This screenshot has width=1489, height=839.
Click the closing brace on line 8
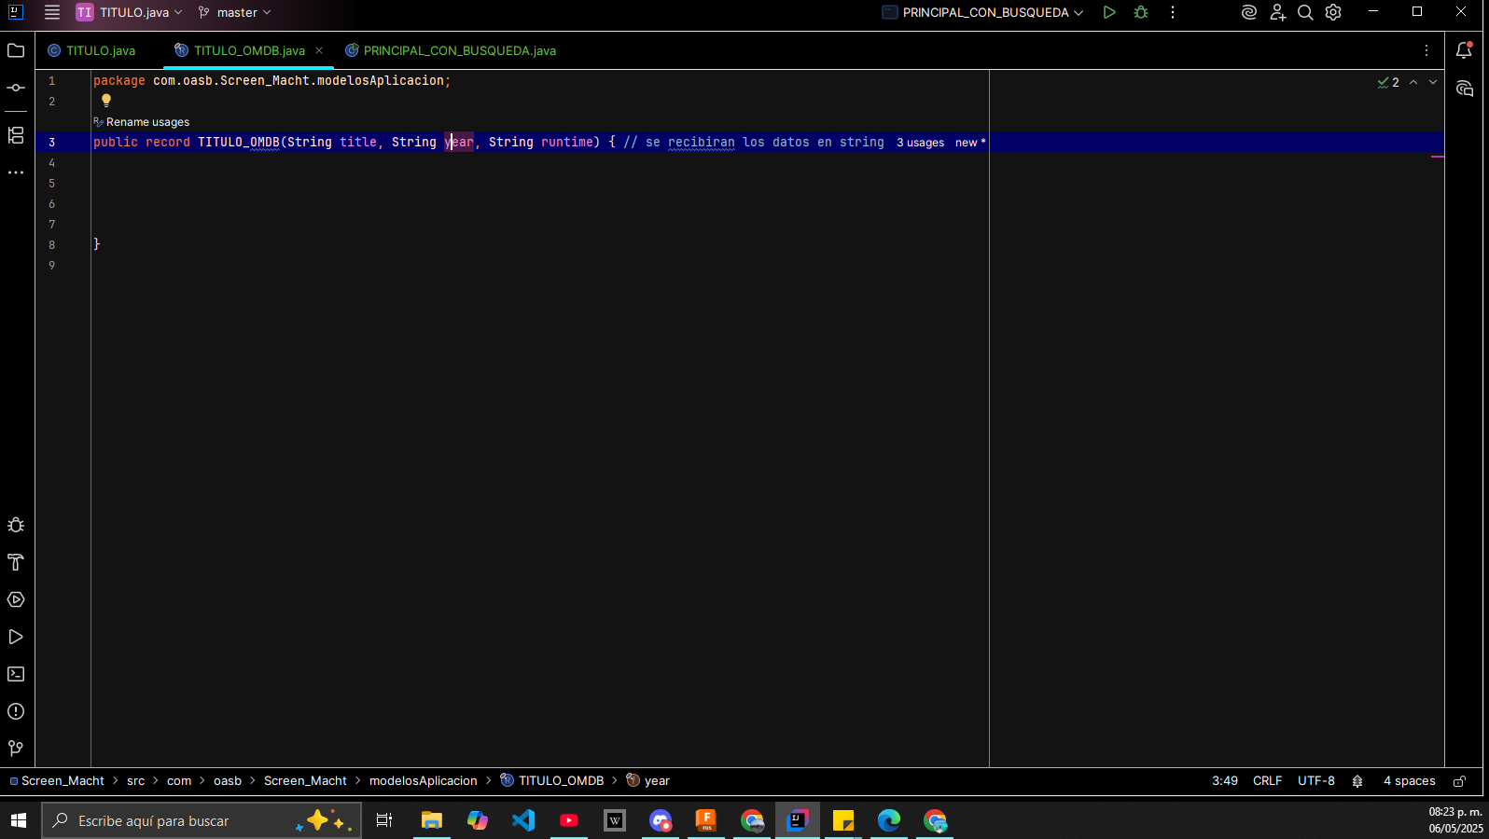(97, 244)
